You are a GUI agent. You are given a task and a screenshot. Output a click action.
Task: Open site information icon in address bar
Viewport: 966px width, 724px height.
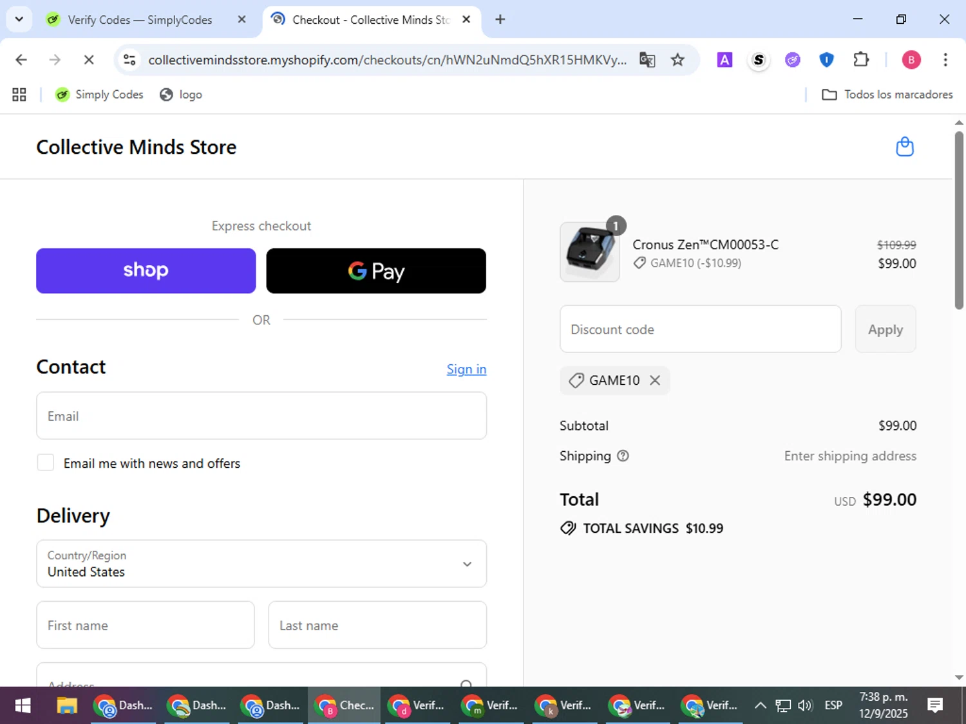pyautogui.click(x=129, y=60)
